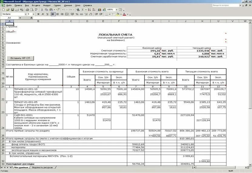Click the Help question mark icon

point(120,10)
